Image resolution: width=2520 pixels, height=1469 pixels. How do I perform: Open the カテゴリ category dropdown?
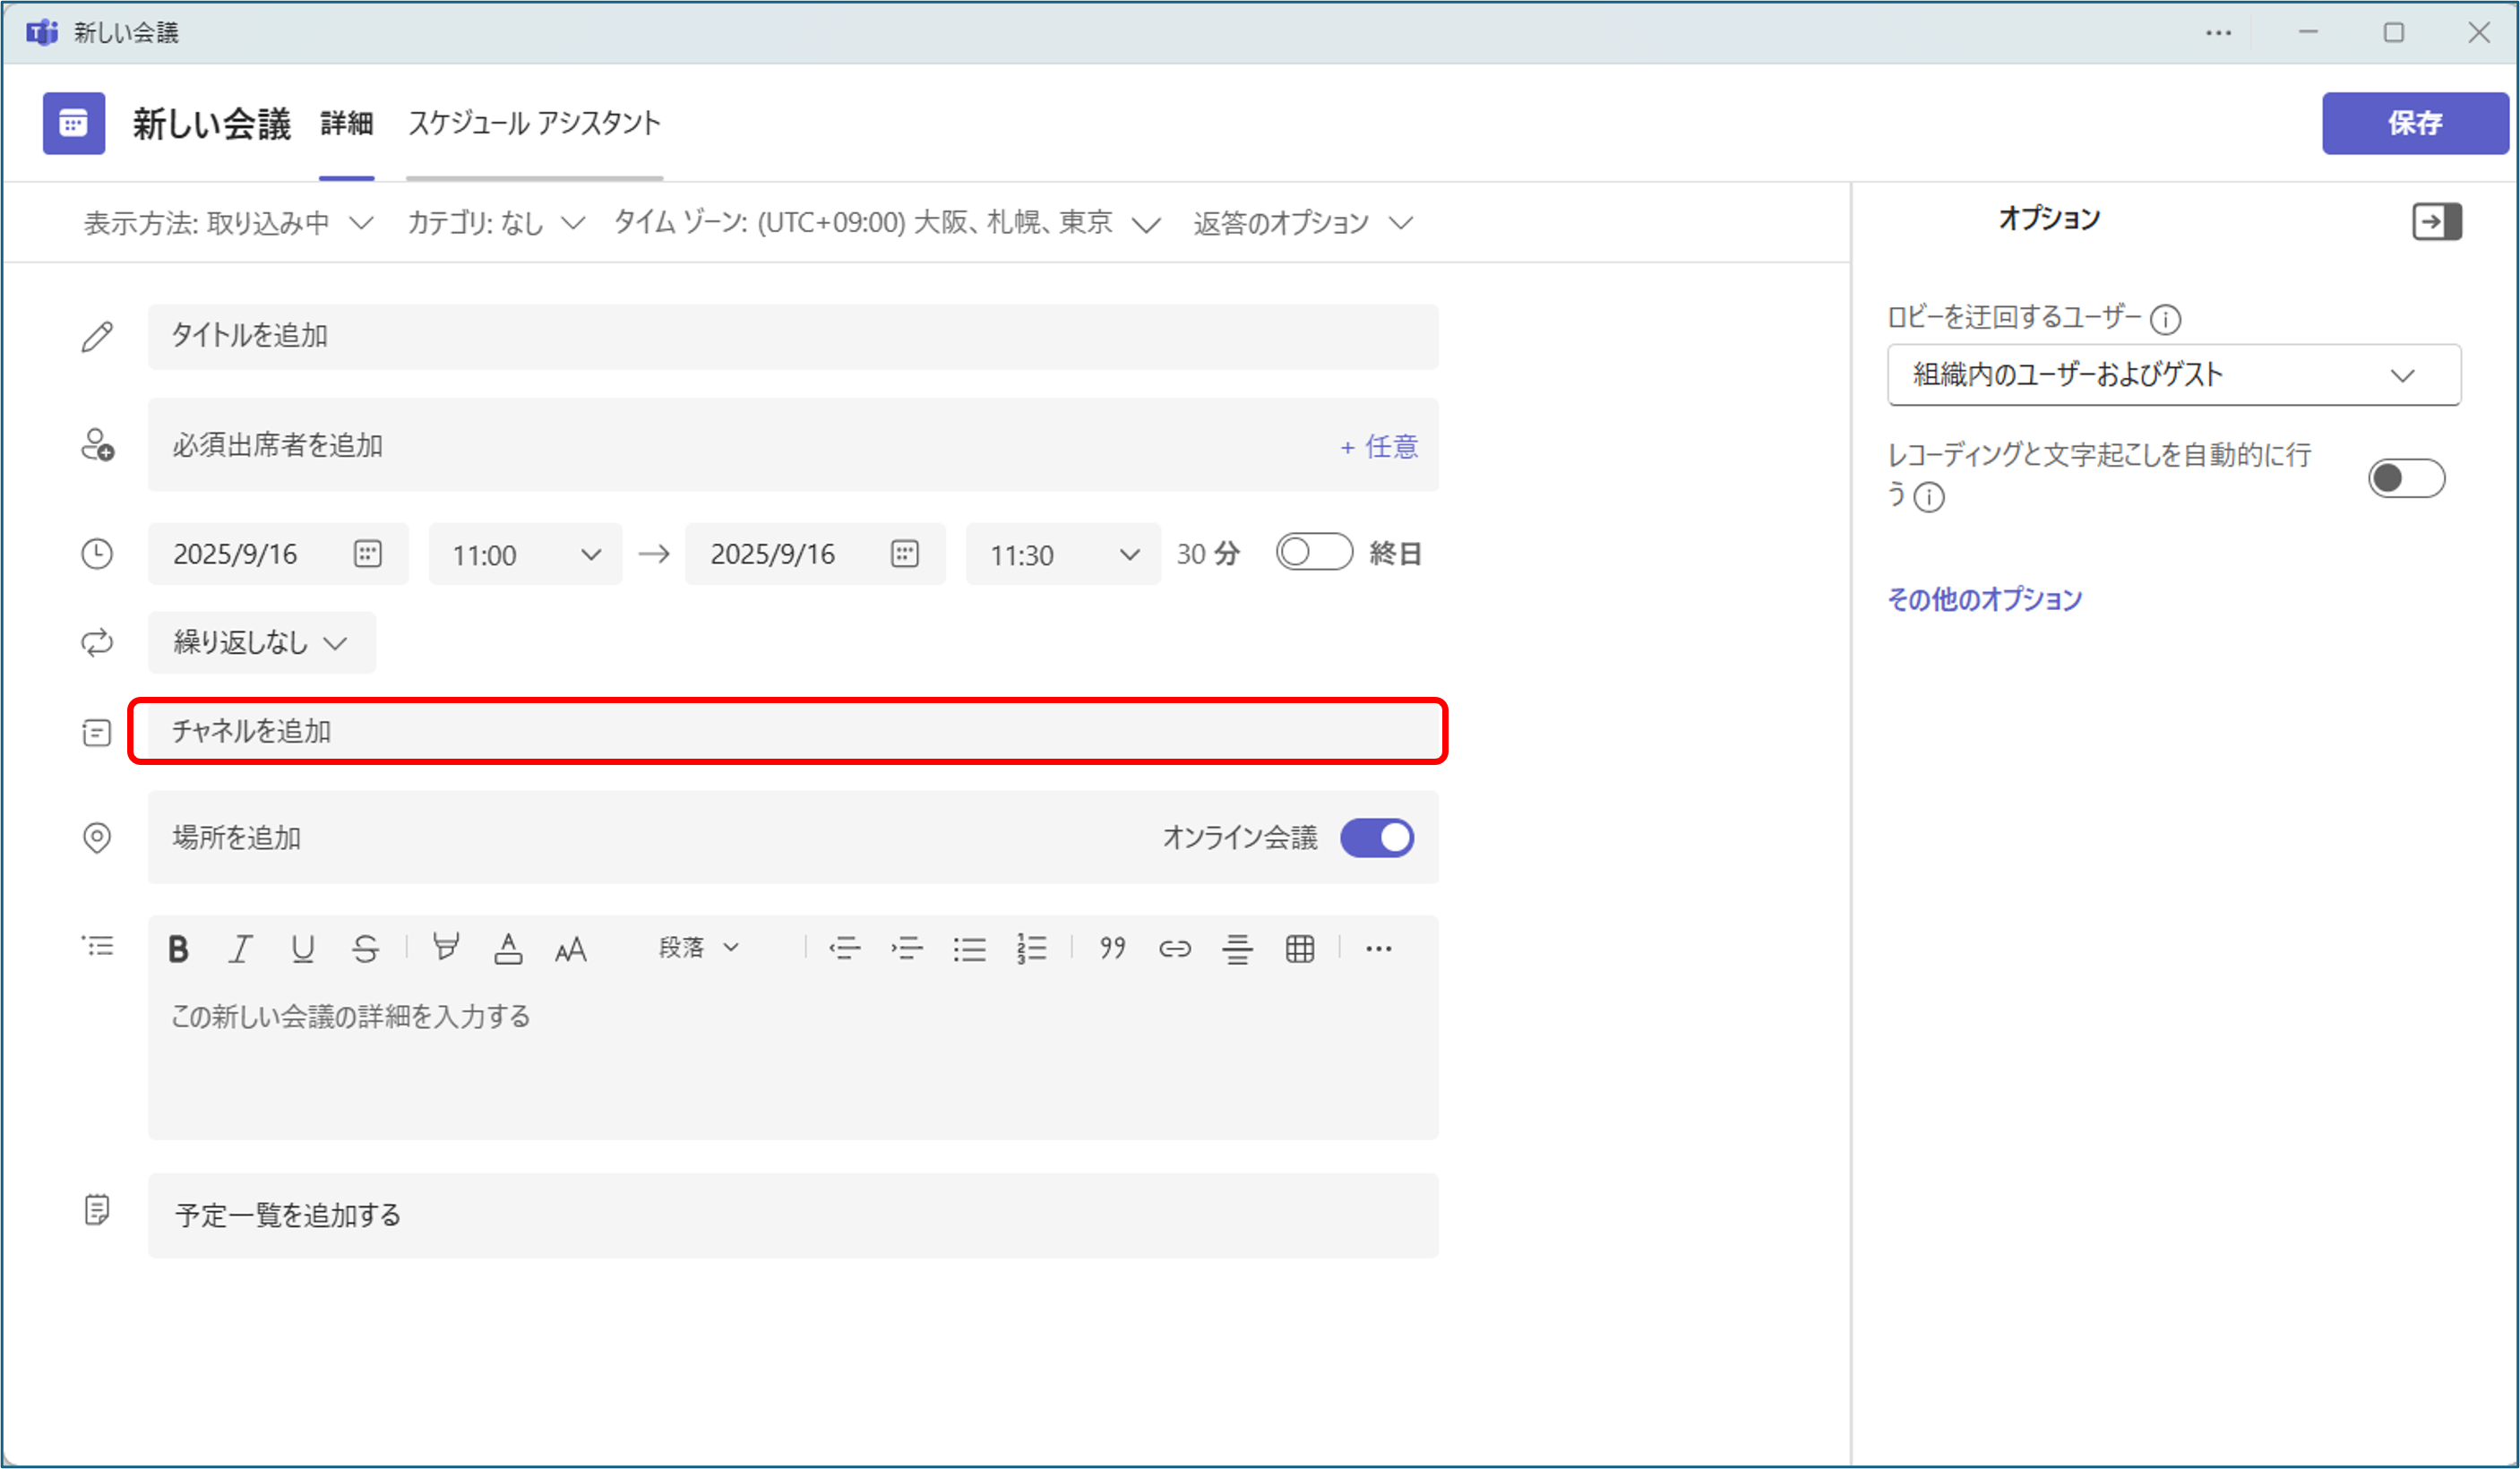[x=495, y=222]
